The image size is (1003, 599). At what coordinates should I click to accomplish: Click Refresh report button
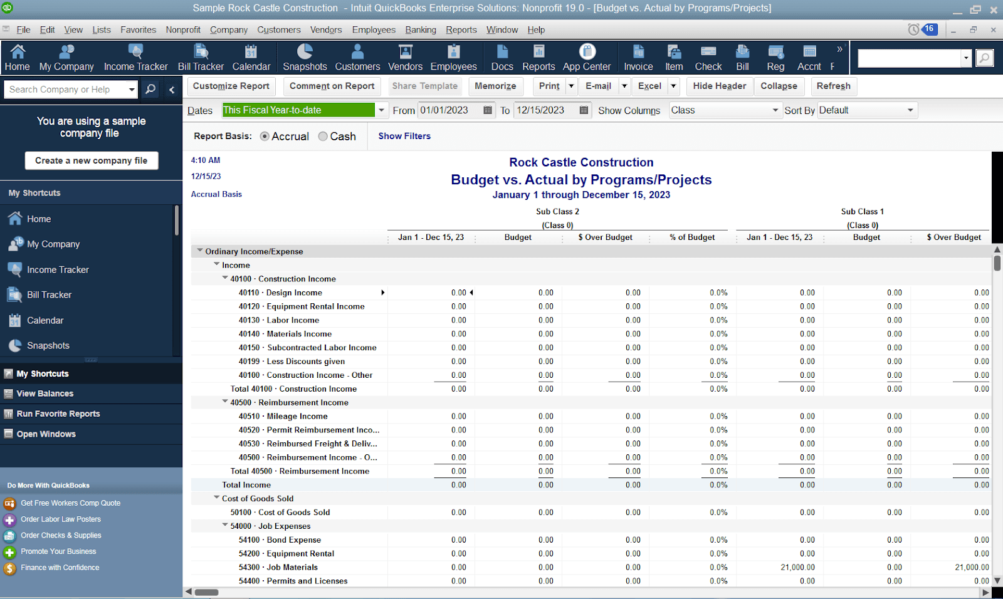(x=834, y=86)
